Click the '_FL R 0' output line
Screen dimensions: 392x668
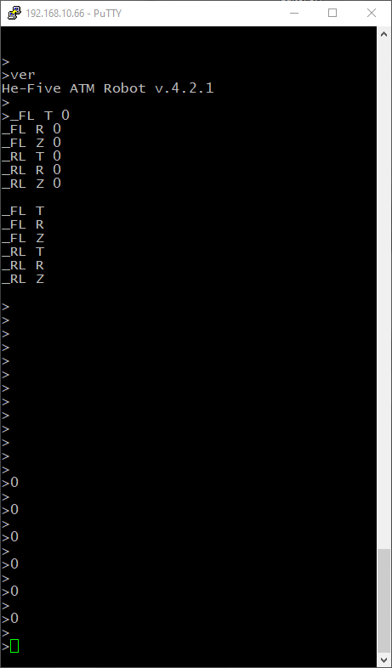click(31, 129)
